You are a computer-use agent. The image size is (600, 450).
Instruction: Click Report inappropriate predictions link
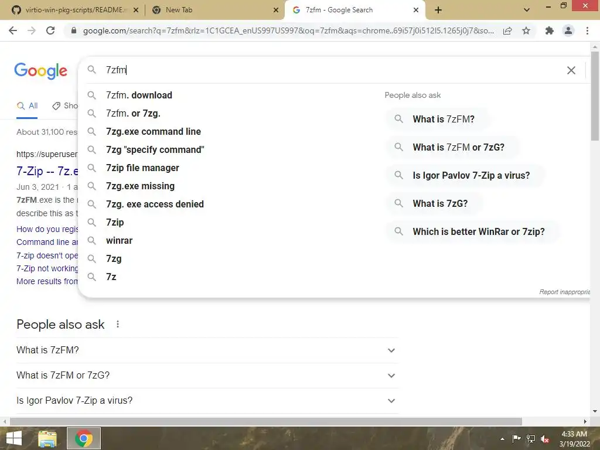pyautogui.click(x=564, y=292)
